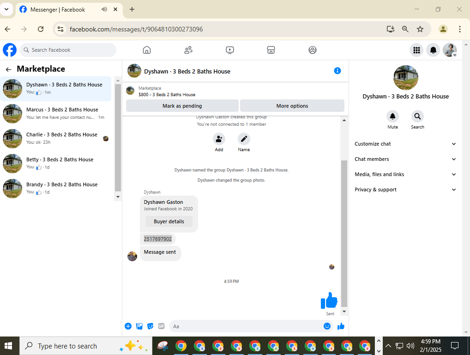Go to Home feed icon
The height and width of the screenshot is (355, 470).
coord(146,50)
